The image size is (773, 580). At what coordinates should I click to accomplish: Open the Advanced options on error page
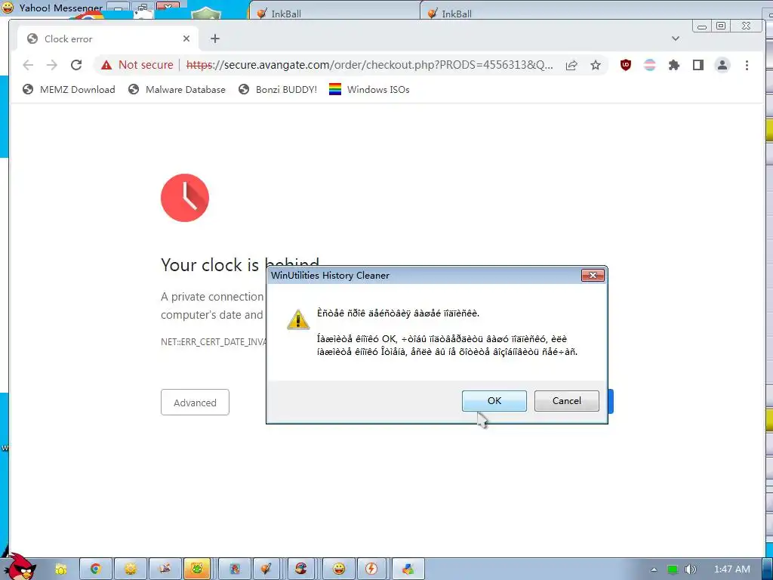[x=195, y=403]
